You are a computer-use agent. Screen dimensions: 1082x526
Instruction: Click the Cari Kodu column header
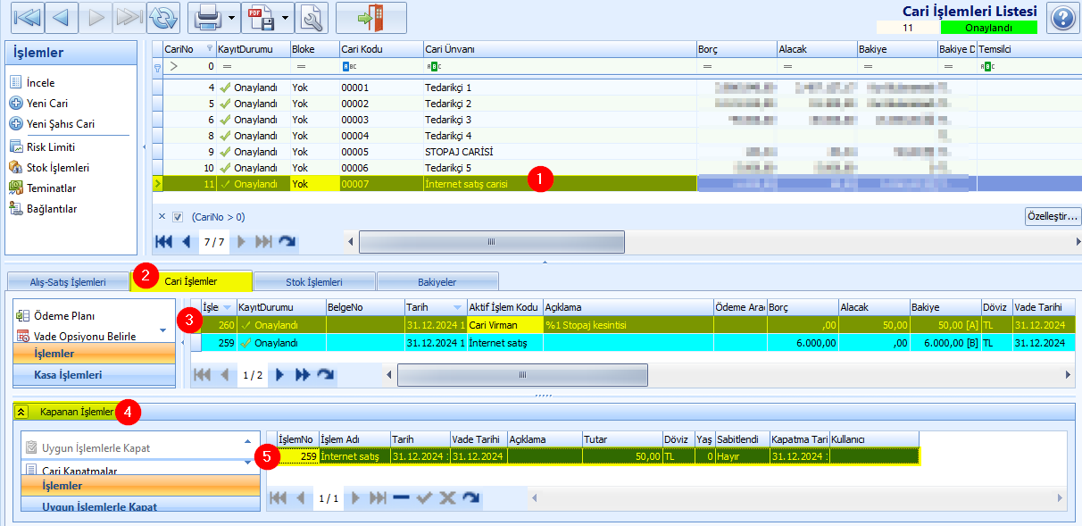pyautogui.click(x=380, y=49)
